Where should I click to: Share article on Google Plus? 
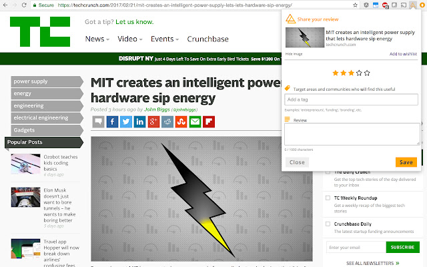tap(153, 121)
